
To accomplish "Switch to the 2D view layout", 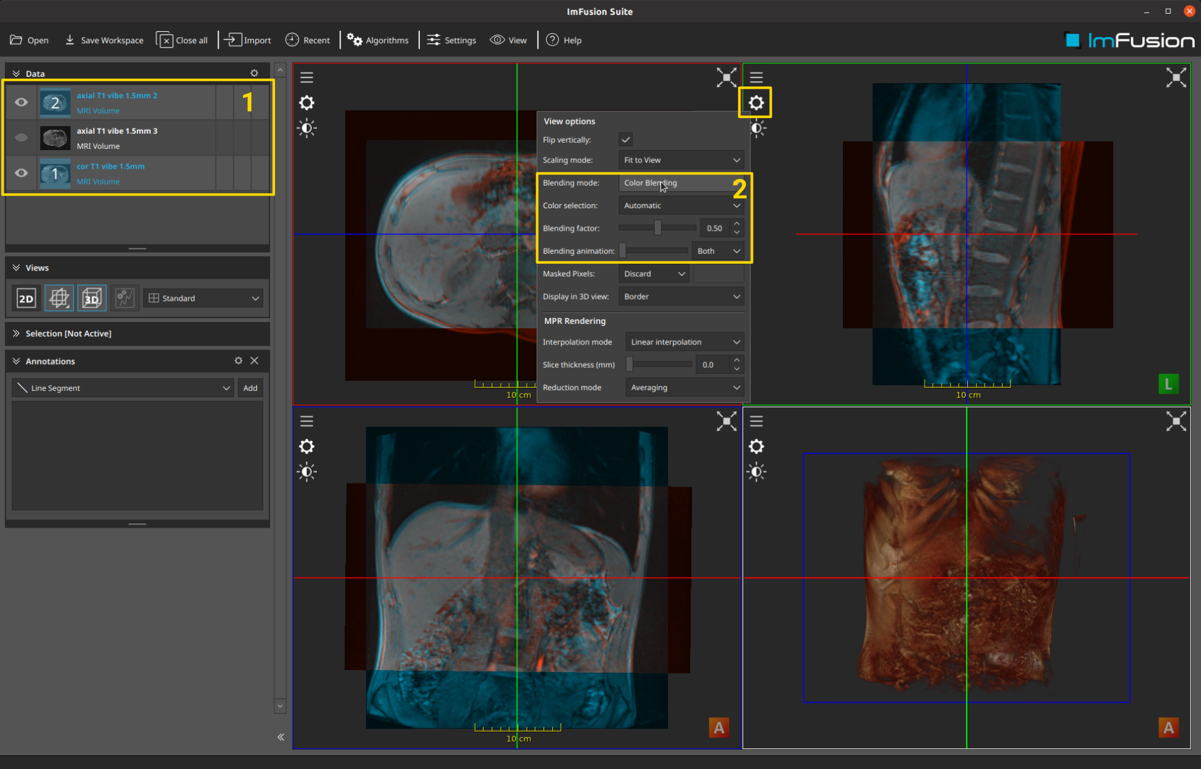I will (x=26, y=298).
